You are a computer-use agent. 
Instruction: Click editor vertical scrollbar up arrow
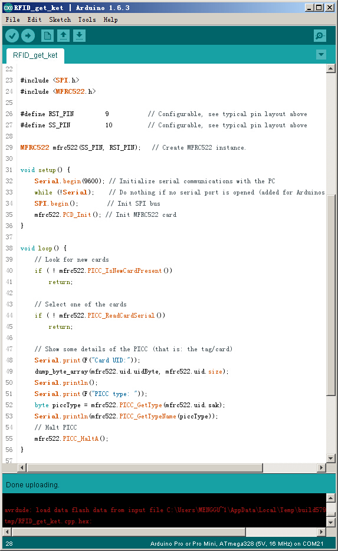tap(330, 68)
